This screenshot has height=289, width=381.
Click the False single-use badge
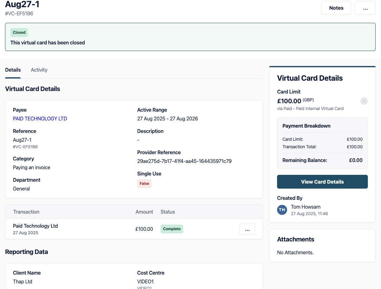pos(144,184)
